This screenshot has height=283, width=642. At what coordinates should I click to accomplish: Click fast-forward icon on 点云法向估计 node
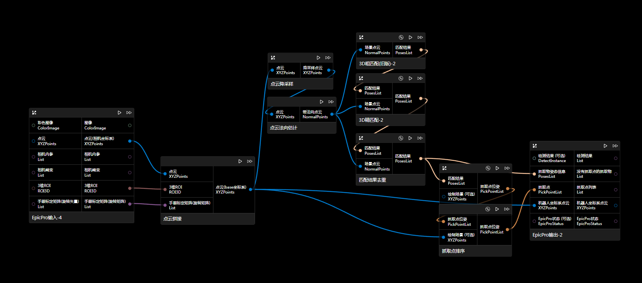click(x=331, y=102)
